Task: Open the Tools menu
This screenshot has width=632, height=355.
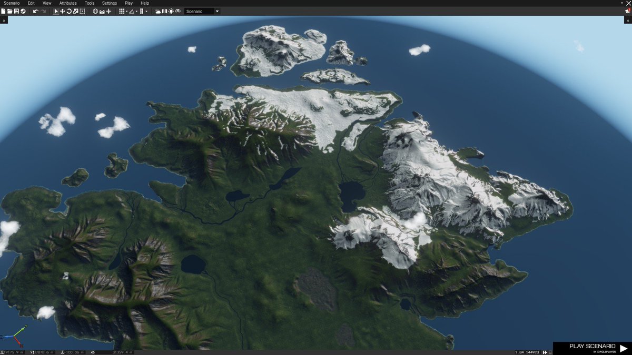Action: pos(89,3)
